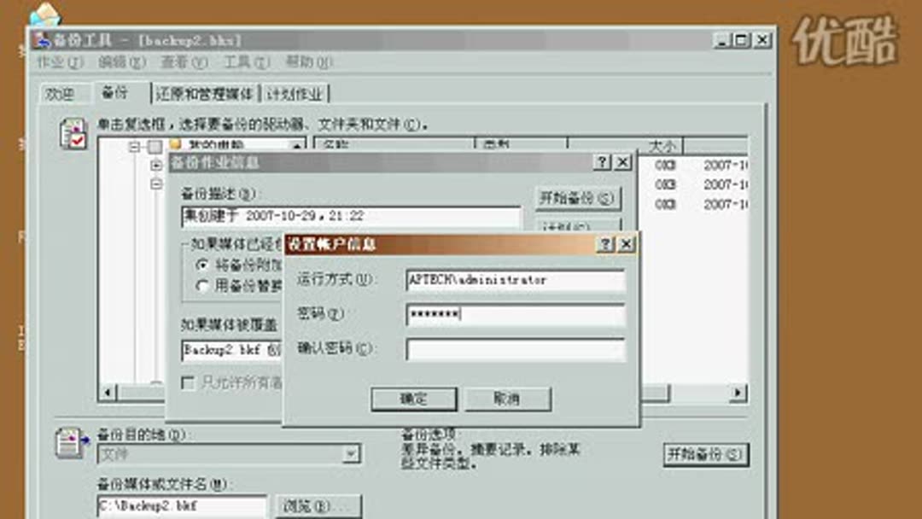Click the 确定 button in the account dialog
This screenshot has height=519, width=922.
point(414,399)
